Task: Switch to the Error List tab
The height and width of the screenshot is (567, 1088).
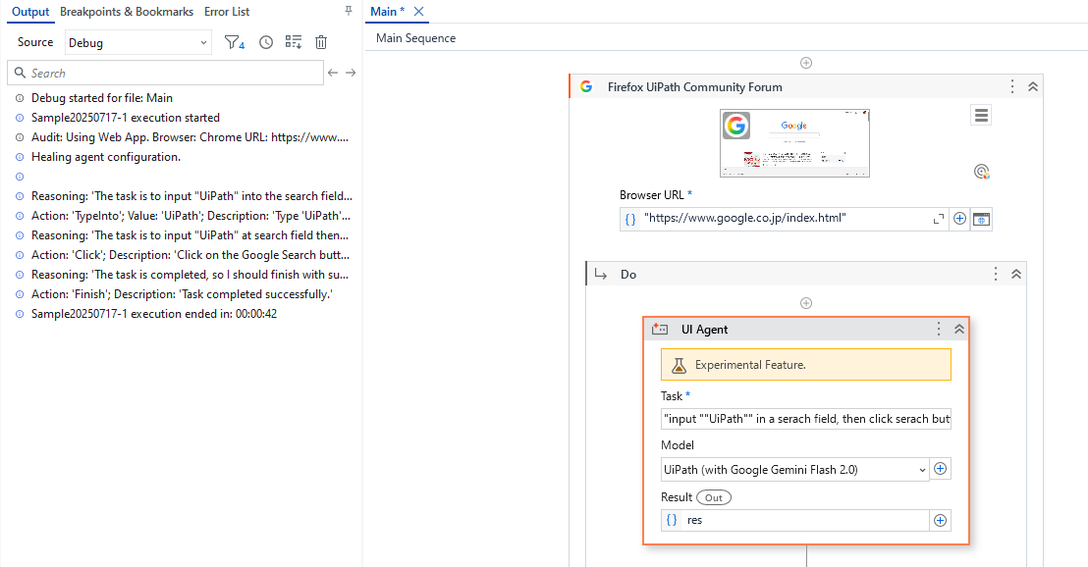Action: pyautogui.click(x=227, y=12)
